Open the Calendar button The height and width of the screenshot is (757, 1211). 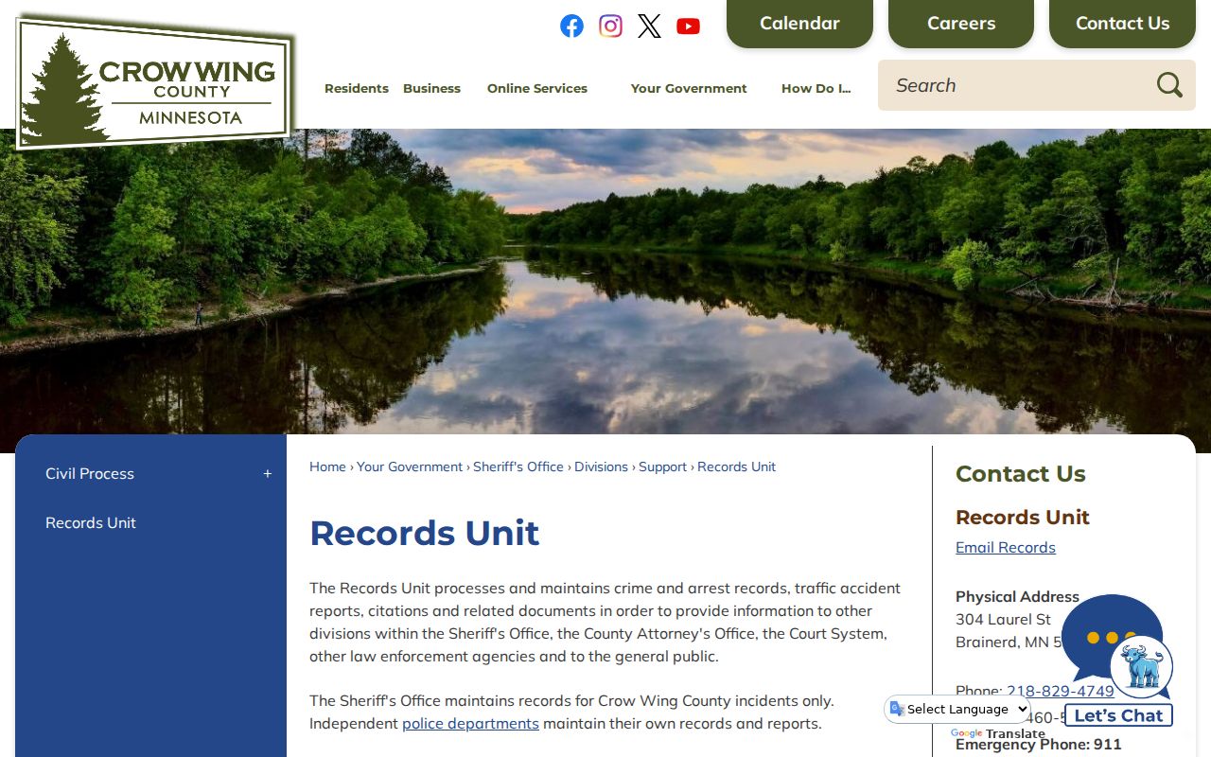click(799, 24)
